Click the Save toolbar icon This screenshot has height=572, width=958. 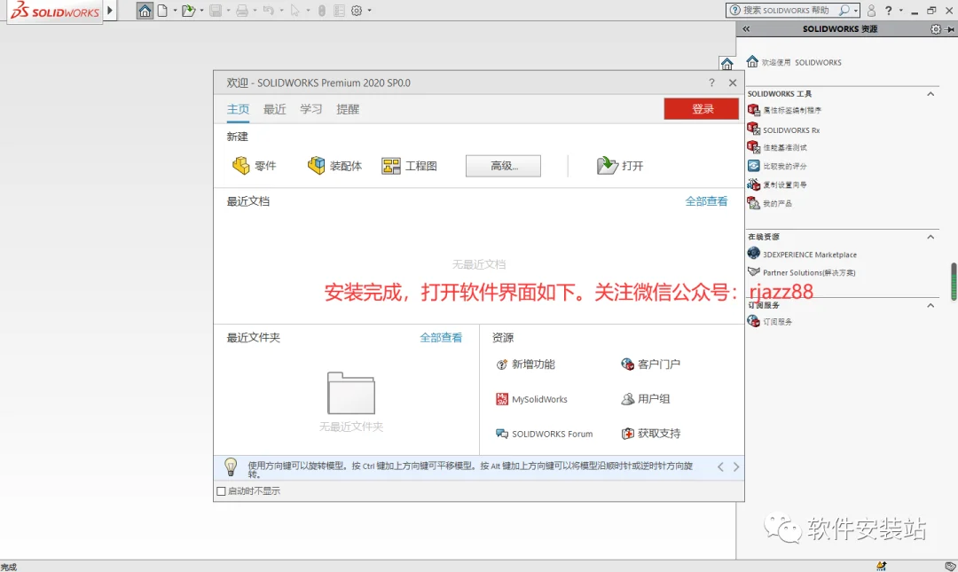click(215, 11)
